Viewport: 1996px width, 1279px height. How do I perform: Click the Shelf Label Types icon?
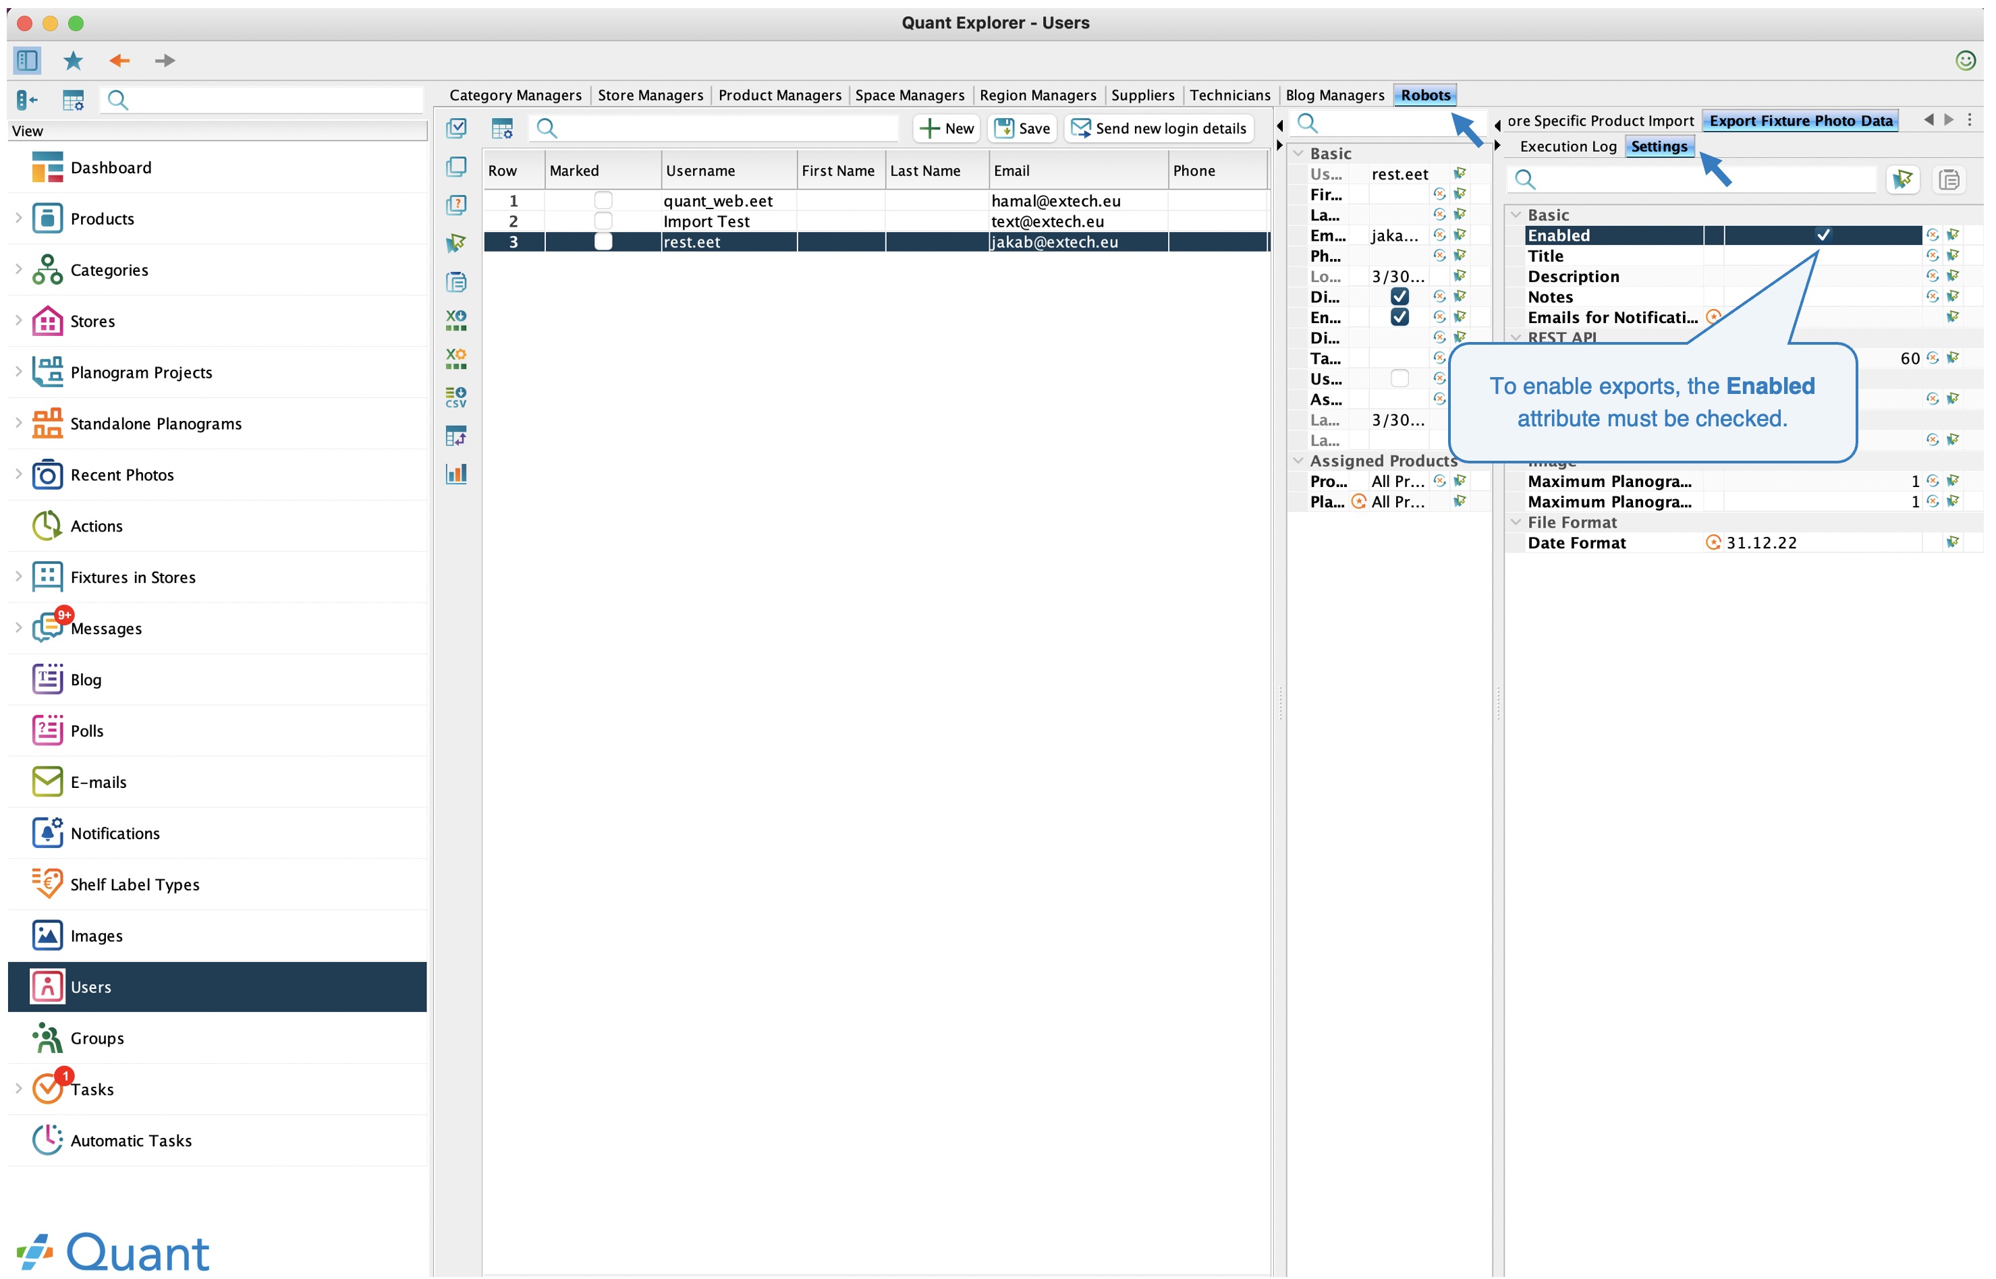pyautogui.click(x=47, y=884)
